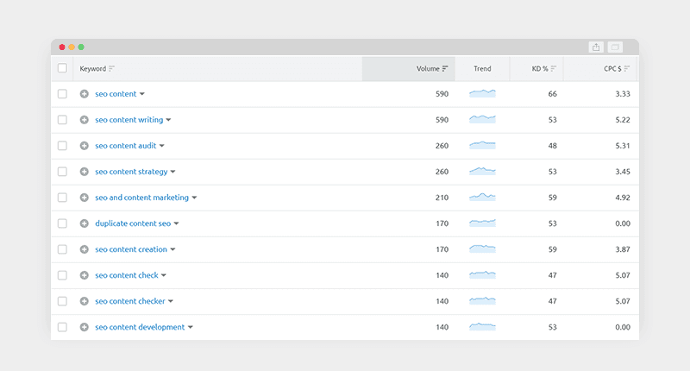Screen dimensions: 690x371
Task: Click the plus icon next to duplicate content seo
Action: pyautogui.click(x=85, y=223)
